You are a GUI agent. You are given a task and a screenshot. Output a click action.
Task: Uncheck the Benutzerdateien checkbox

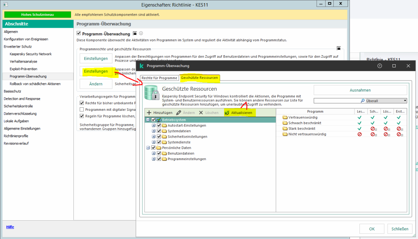159,153
